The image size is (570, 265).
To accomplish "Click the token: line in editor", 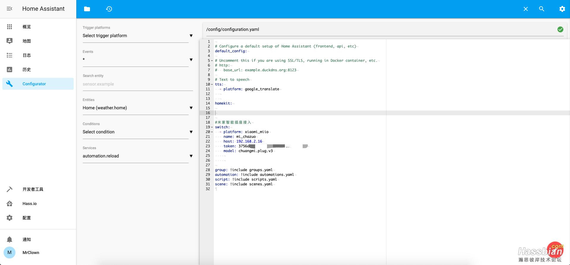I will [266, 146].
